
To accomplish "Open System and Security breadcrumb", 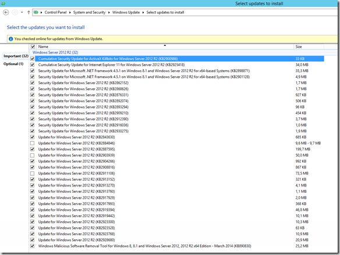I will (89, 12).
